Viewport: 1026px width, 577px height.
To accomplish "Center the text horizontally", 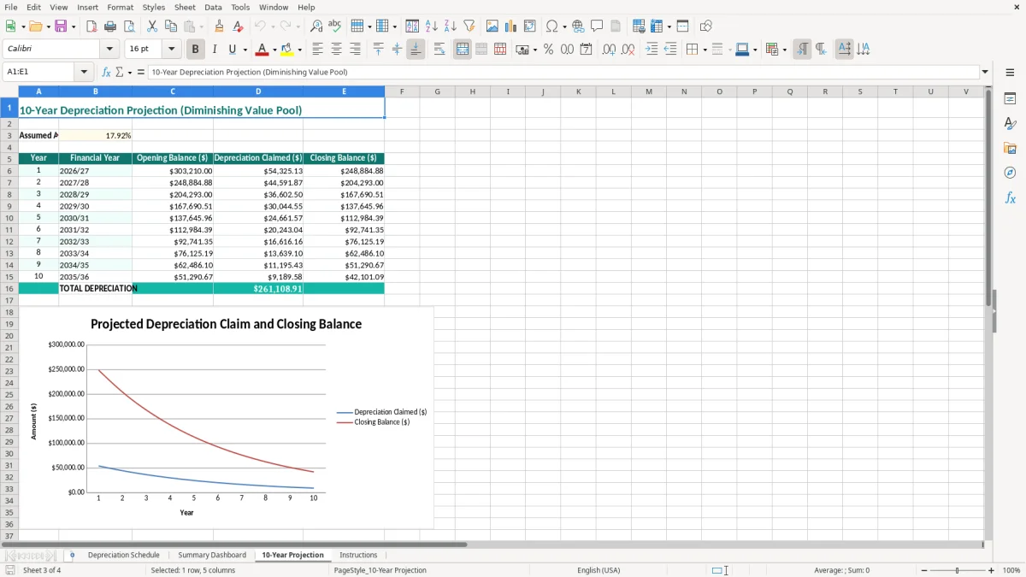I will point(337,50).
